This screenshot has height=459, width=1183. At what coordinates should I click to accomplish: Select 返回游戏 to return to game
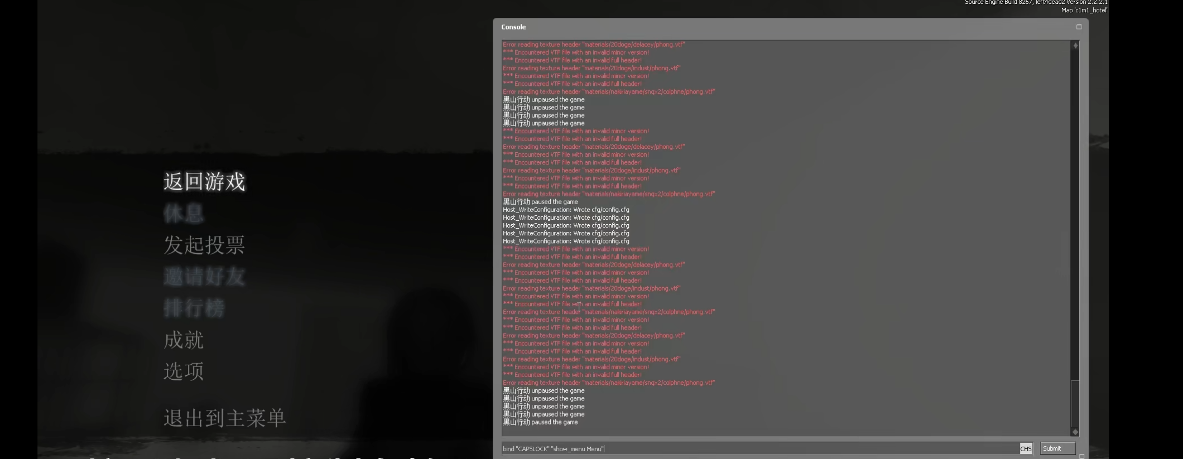point(204,182)
